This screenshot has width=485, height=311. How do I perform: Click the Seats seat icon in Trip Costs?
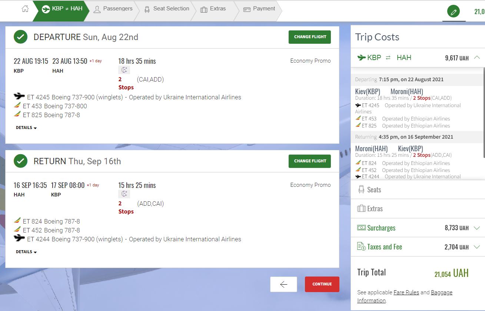coord(361,190)
